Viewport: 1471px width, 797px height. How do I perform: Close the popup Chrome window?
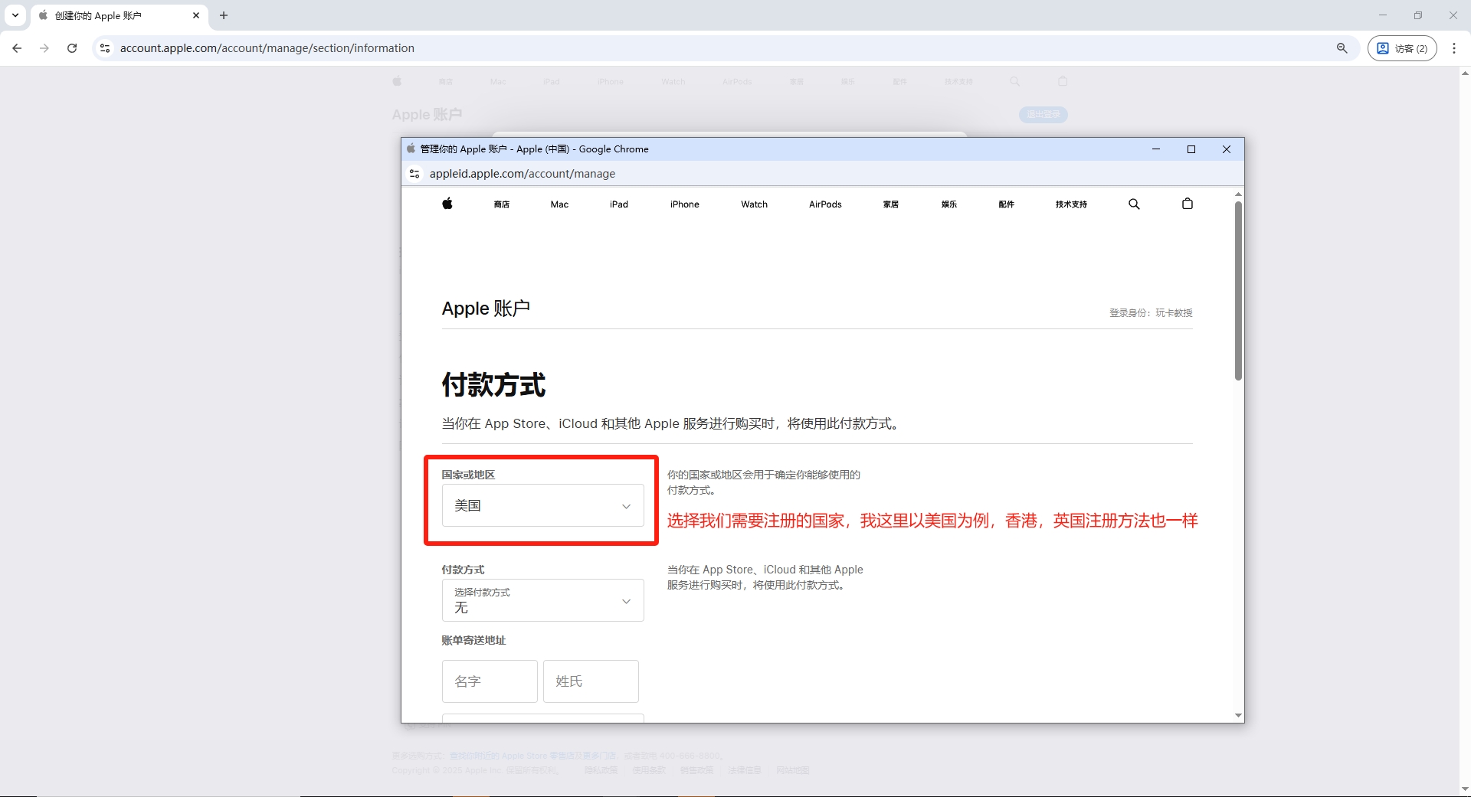click(1227, 149)
